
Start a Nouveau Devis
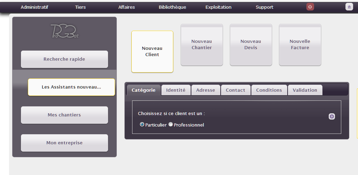(x=251, y=45)
